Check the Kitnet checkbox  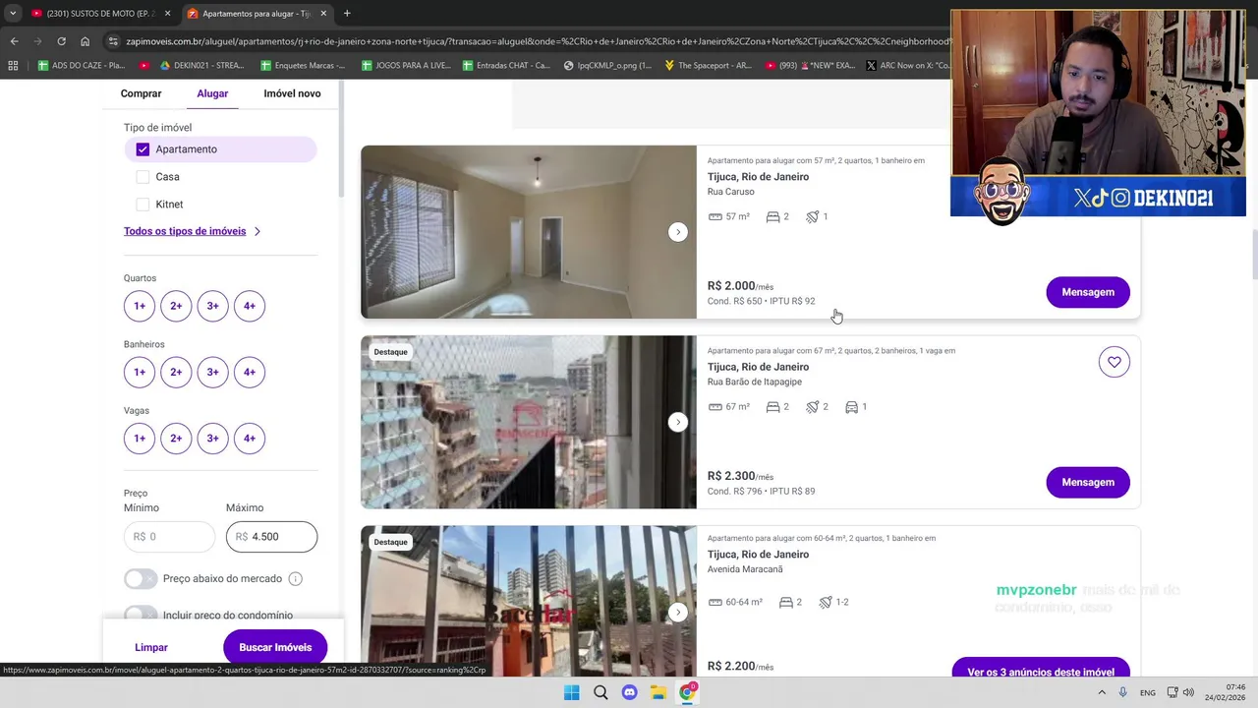[143, 205]
